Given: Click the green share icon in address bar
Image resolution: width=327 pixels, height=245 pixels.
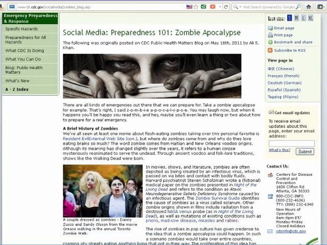Looking at the screenshot, I should [x=204, y=7].
